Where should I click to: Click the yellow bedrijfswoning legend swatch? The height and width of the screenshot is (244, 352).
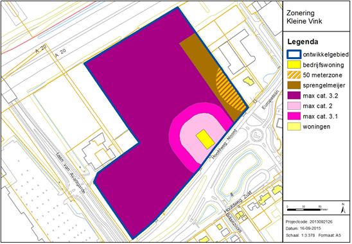tap(294, 65)
